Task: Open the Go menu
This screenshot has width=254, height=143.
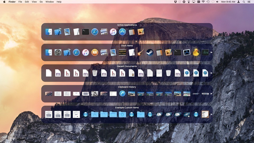Action: coord(41,2)
